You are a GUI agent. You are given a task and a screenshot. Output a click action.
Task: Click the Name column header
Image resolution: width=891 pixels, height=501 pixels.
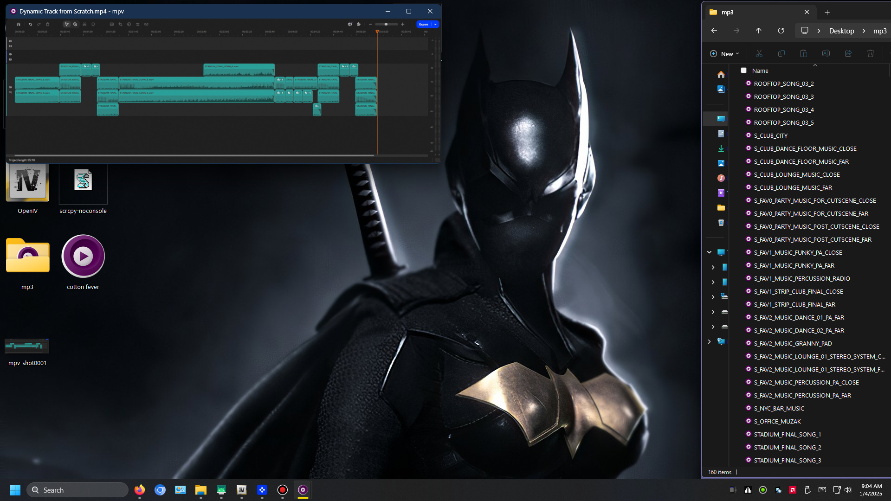click(760, 71)
